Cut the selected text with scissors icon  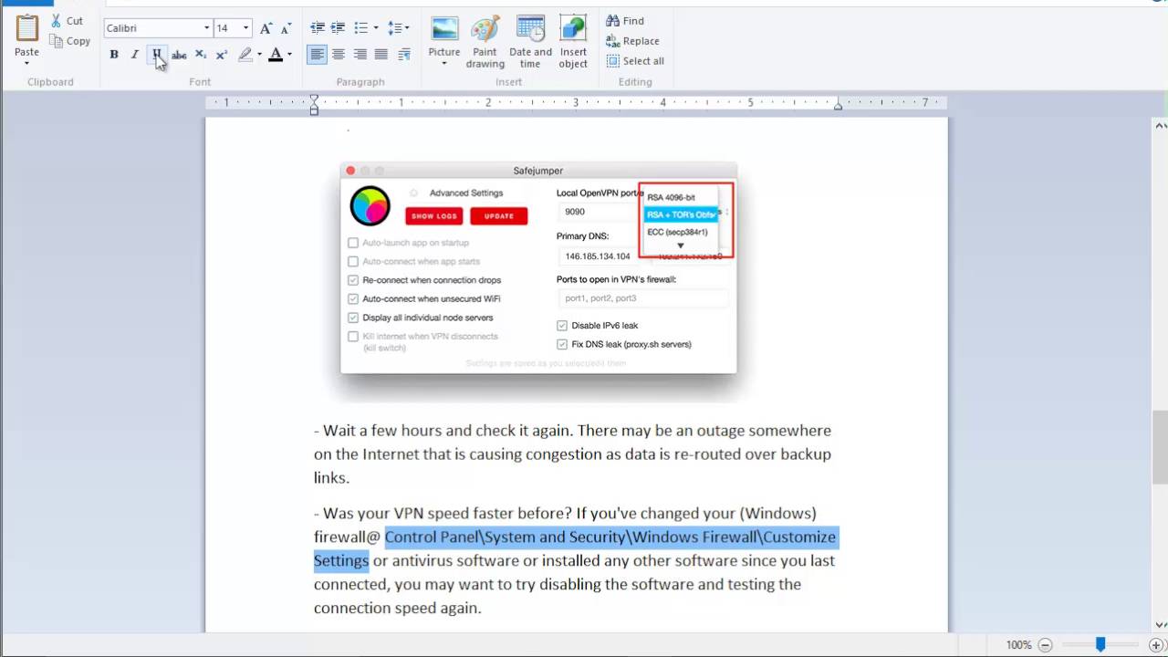tap(67, 21)
